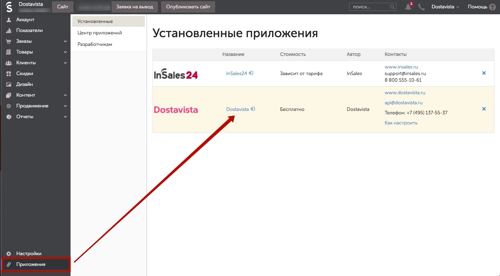
Task: Open the InSales24 app link
Action: coord(236,73)
